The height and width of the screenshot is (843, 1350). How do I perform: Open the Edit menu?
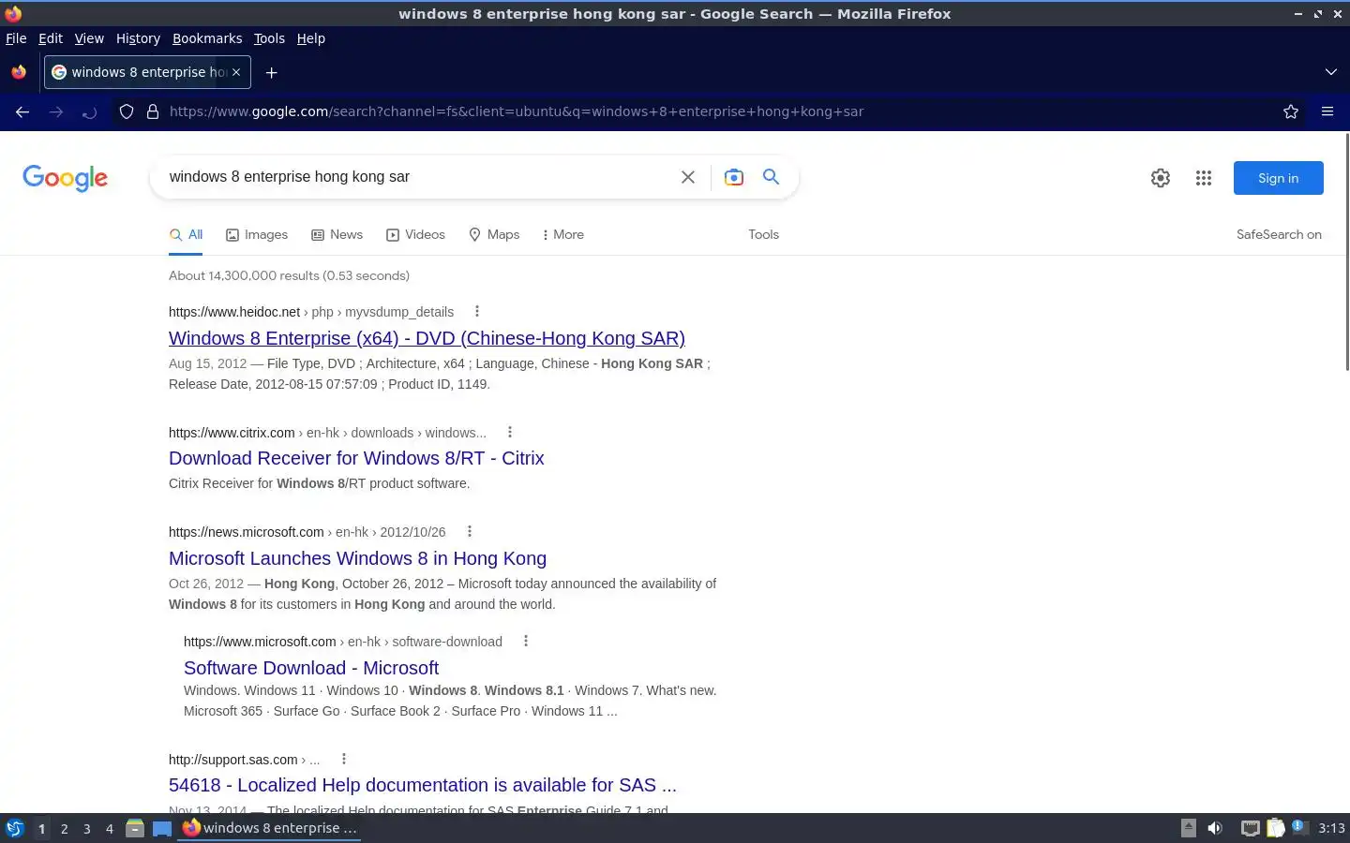[51, 38]
